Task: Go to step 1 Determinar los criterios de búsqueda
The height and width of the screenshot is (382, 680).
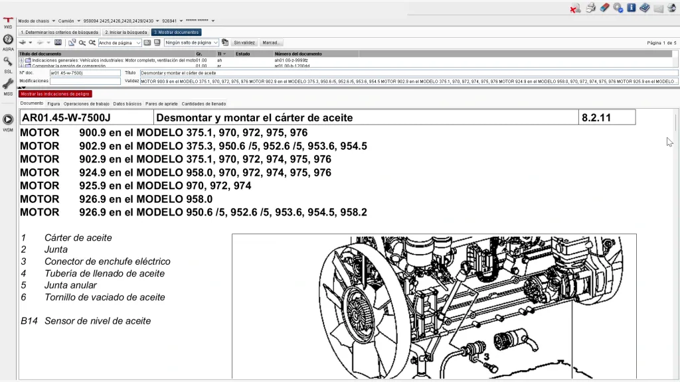Action: pyautogui.click(x=59, y=32)
